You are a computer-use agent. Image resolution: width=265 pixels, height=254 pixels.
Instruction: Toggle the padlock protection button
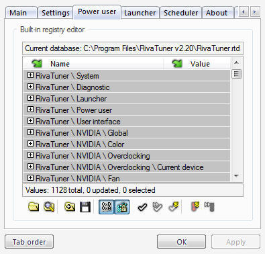coord(122,206)
